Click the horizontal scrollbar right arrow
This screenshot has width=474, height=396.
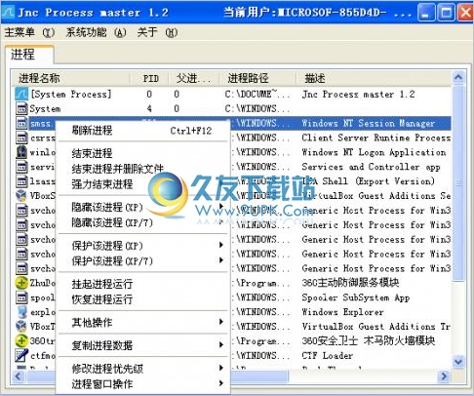click(x=444, y=376)
